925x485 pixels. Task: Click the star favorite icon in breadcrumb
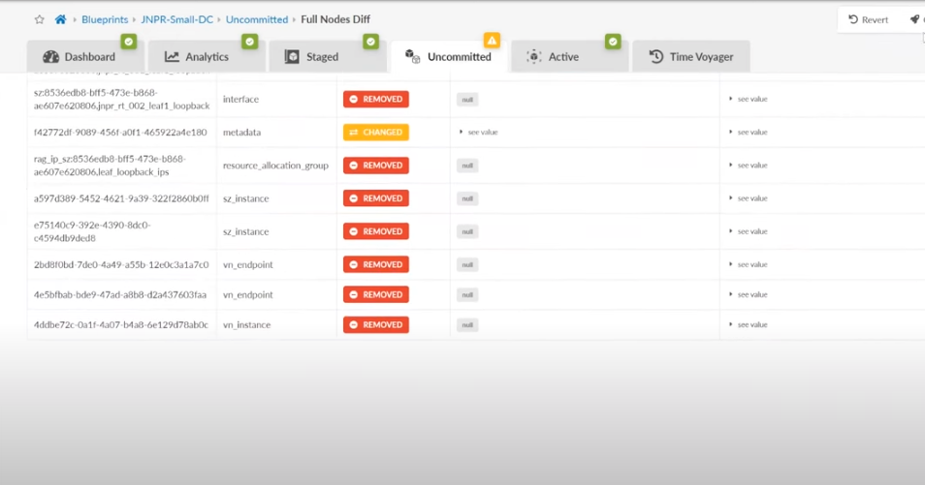(x=40, y=19)
